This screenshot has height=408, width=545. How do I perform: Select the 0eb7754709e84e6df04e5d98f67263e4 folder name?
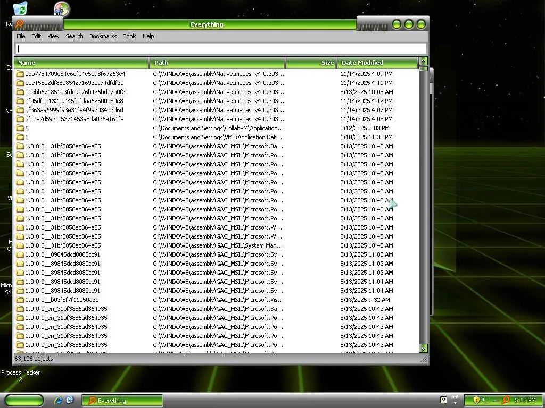[x=75, y=74]
